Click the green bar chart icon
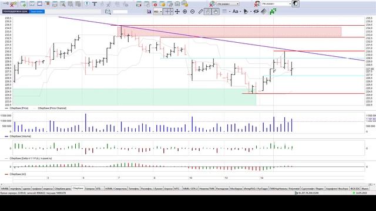The height and width of the screenshot is (211, 376). click(273, 12)
